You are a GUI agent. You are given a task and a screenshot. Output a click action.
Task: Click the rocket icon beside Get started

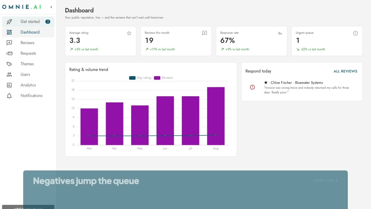point(9,21)
